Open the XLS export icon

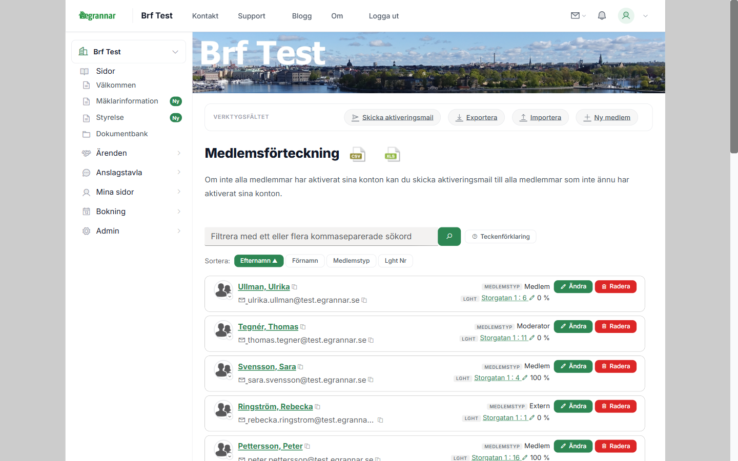392,154
